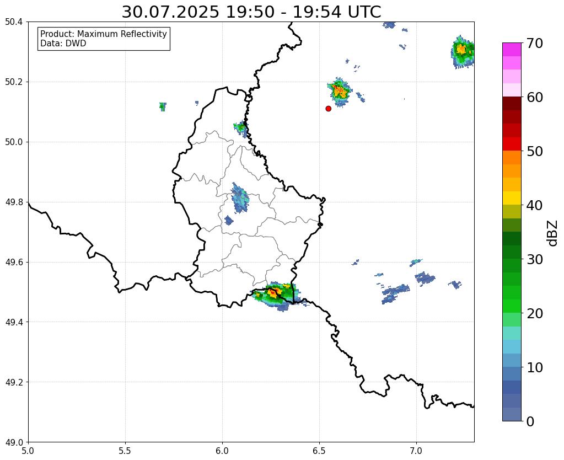Click the colorbar tick label 0

coord(530,421)
